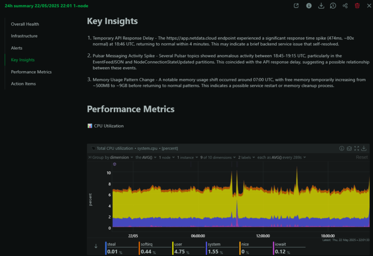
Task: Click the softirq legend color bar
Action: click(x=139, y=248)
